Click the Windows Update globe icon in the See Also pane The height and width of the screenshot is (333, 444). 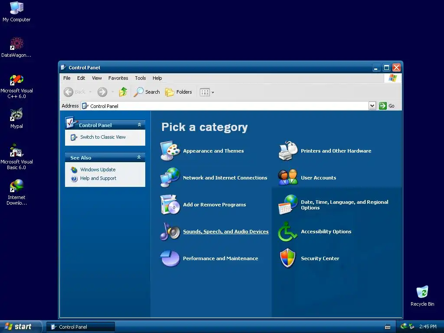coord(74,170)
